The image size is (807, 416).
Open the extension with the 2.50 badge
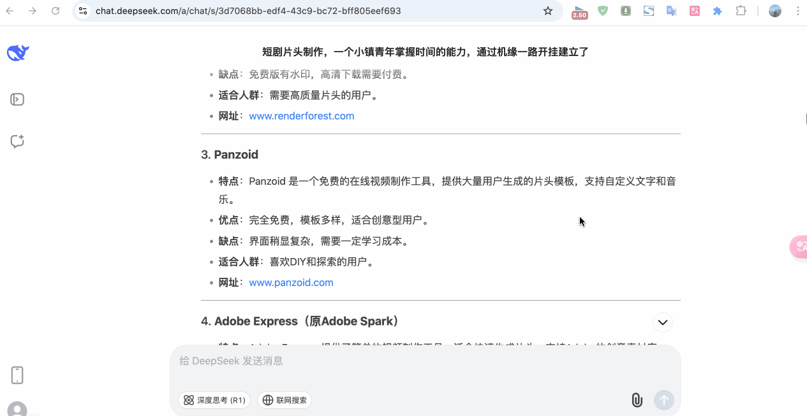click(579, 11)
